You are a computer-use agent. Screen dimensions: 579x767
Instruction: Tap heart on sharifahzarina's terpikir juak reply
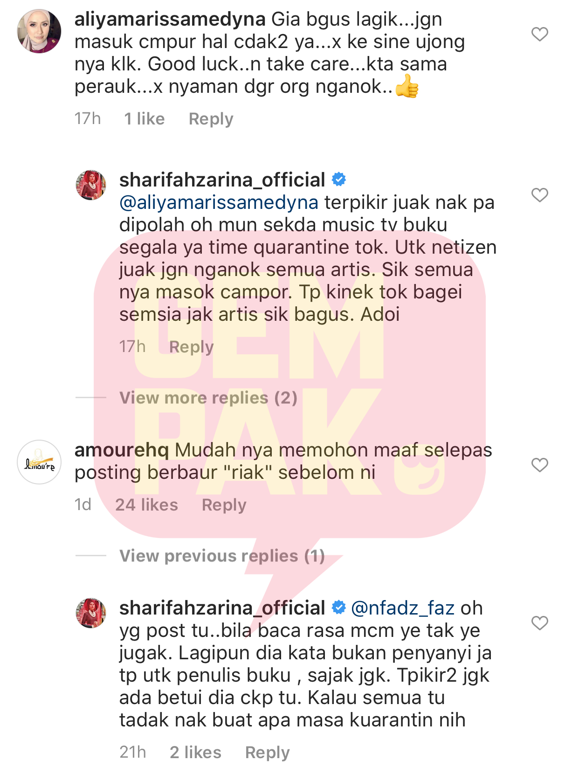[x=540, y=195]
